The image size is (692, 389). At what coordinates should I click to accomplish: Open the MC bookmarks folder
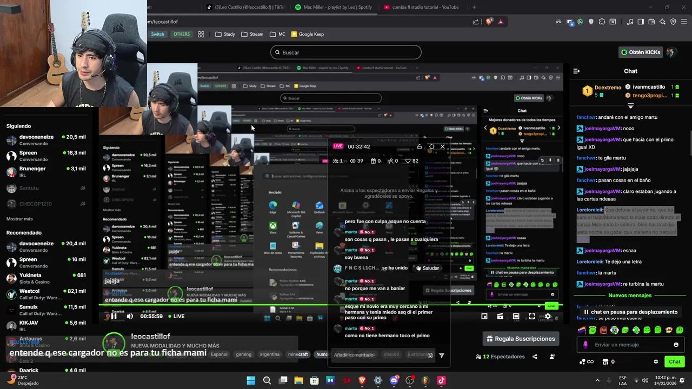pos(277,34)
